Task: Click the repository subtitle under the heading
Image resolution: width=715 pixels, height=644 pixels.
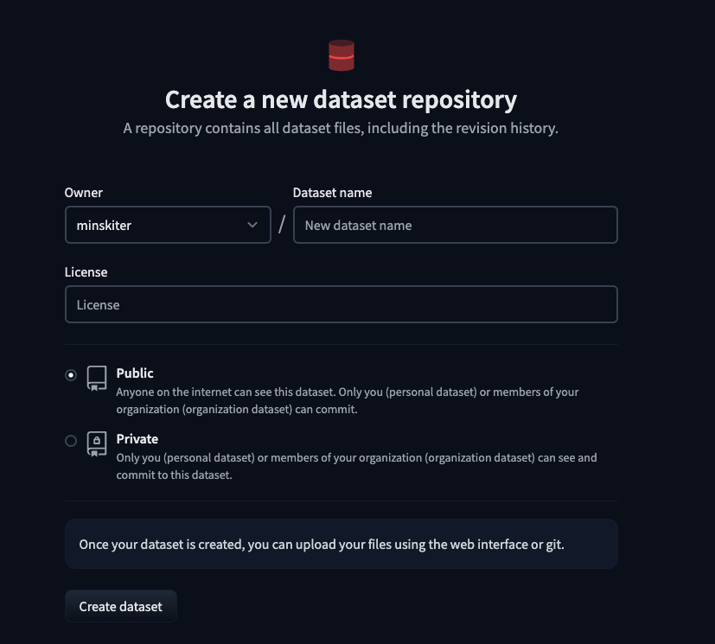Action: (341, 129)
